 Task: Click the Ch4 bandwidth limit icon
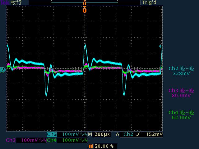coord(83,140)
